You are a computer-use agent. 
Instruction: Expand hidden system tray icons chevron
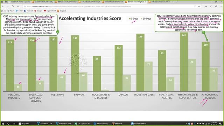tap(186, 124)
